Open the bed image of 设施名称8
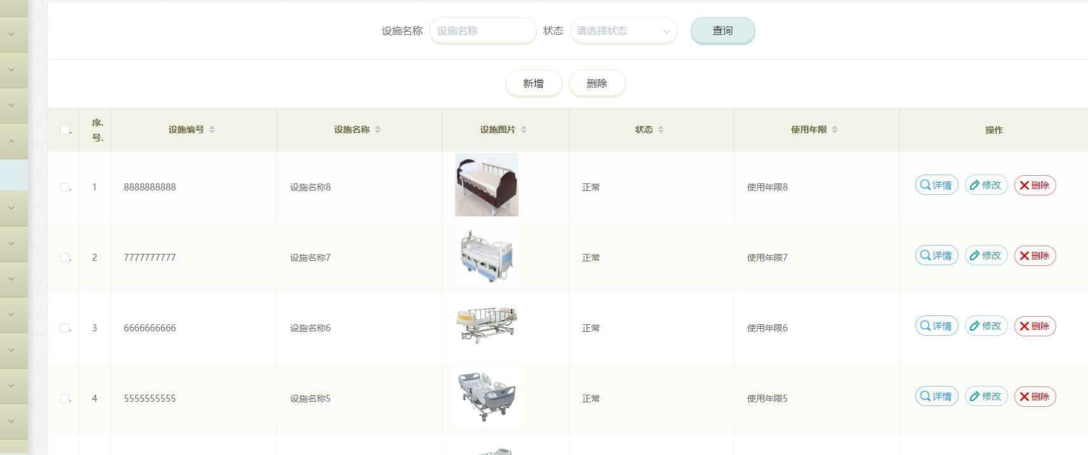Image resolution: width=1088 pixels, height=455 pixels. (487, 185)
